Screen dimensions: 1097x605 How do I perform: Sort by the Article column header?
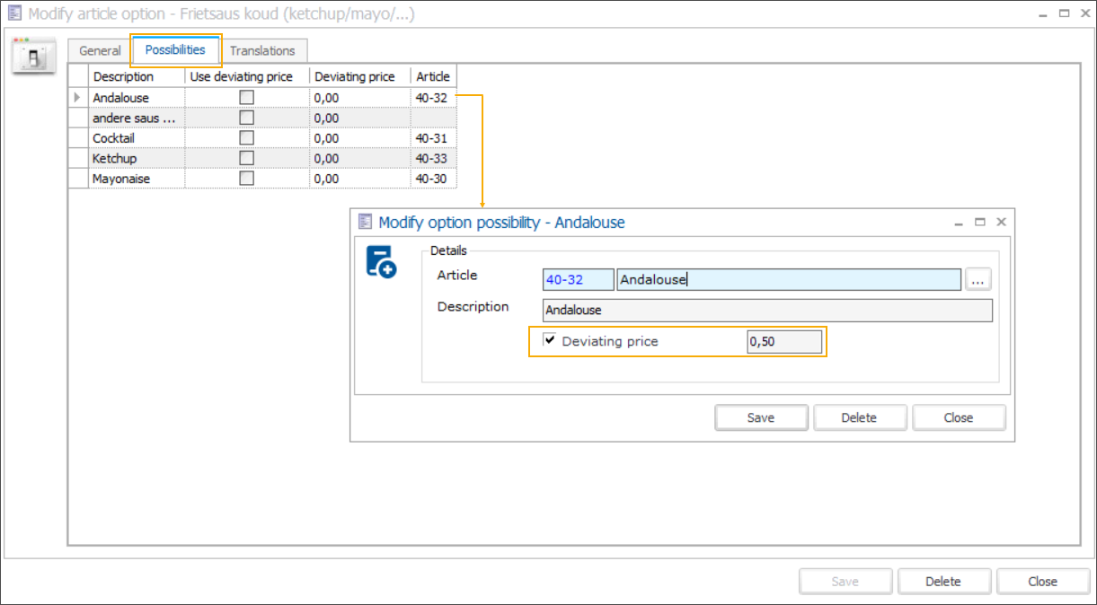[433, 77]
